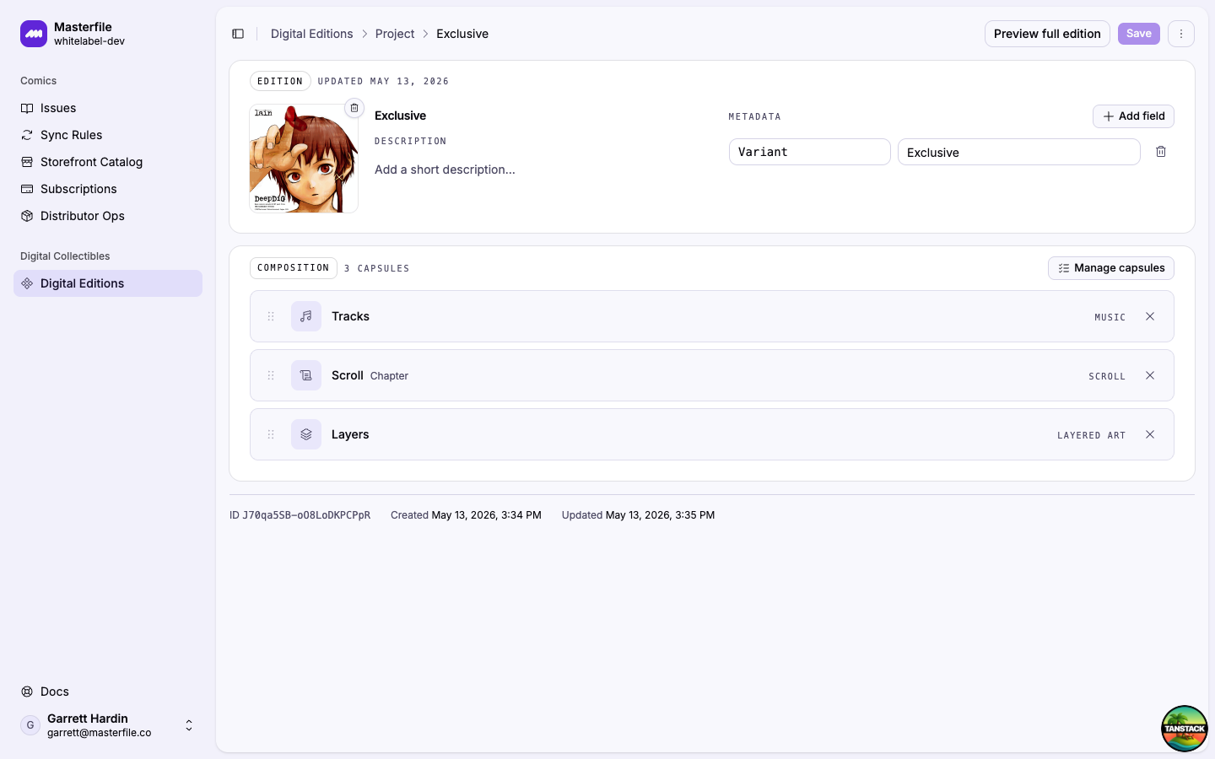The height and width of the screenshot is (759, 1215).
Task: Click the Tracks music note icon
Action: pos(306,316)
